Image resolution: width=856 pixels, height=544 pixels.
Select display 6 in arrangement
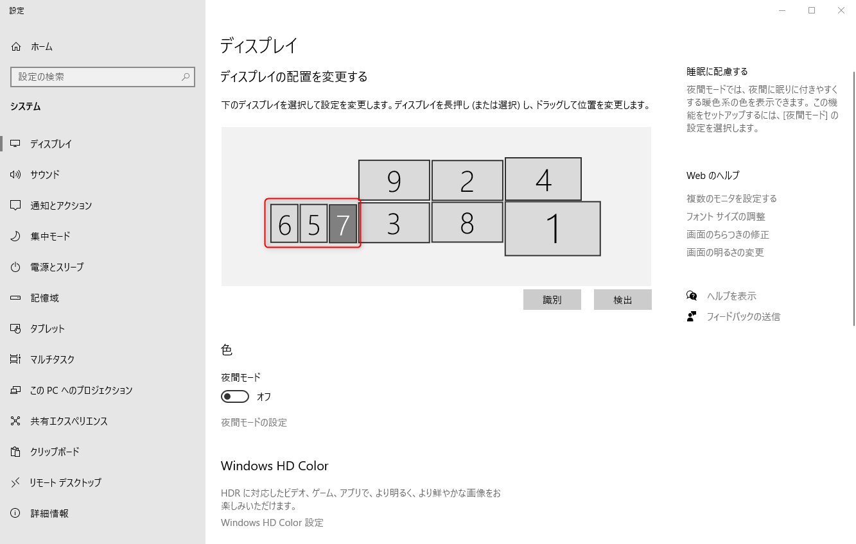[x=284, y=224]
